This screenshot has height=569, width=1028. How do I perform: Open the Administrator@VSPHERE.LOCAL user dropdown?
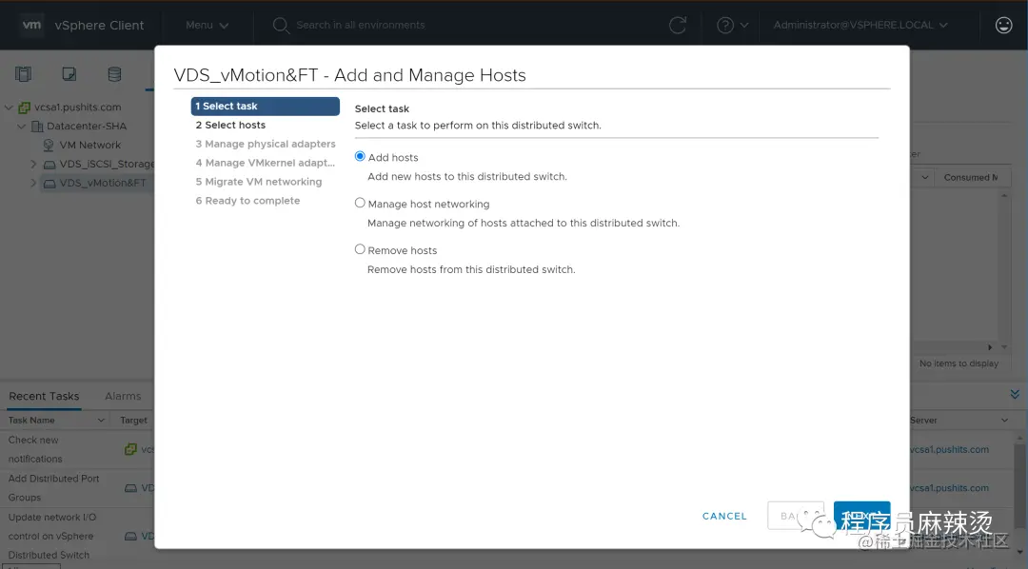click(860, 25)
